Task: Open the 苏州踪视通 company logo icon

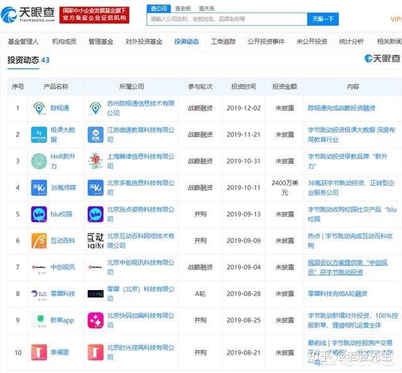Action: [95, 108]
